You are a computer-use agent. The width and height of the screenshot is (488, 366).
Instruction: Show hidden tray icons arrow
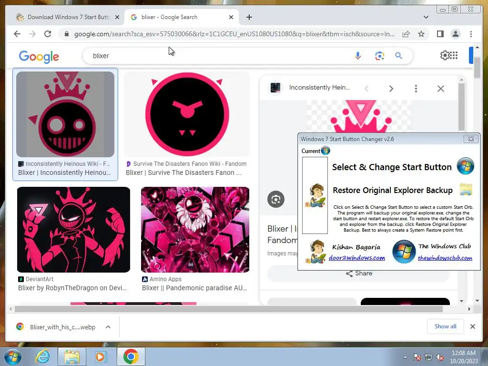coord(405,357)
